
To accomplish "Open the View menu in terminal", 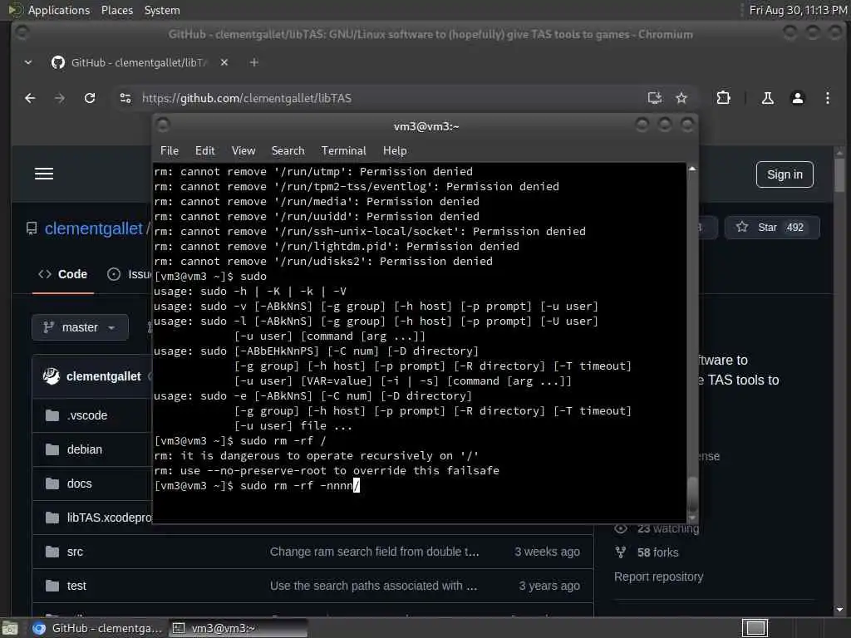I will (x=243, y=151).
